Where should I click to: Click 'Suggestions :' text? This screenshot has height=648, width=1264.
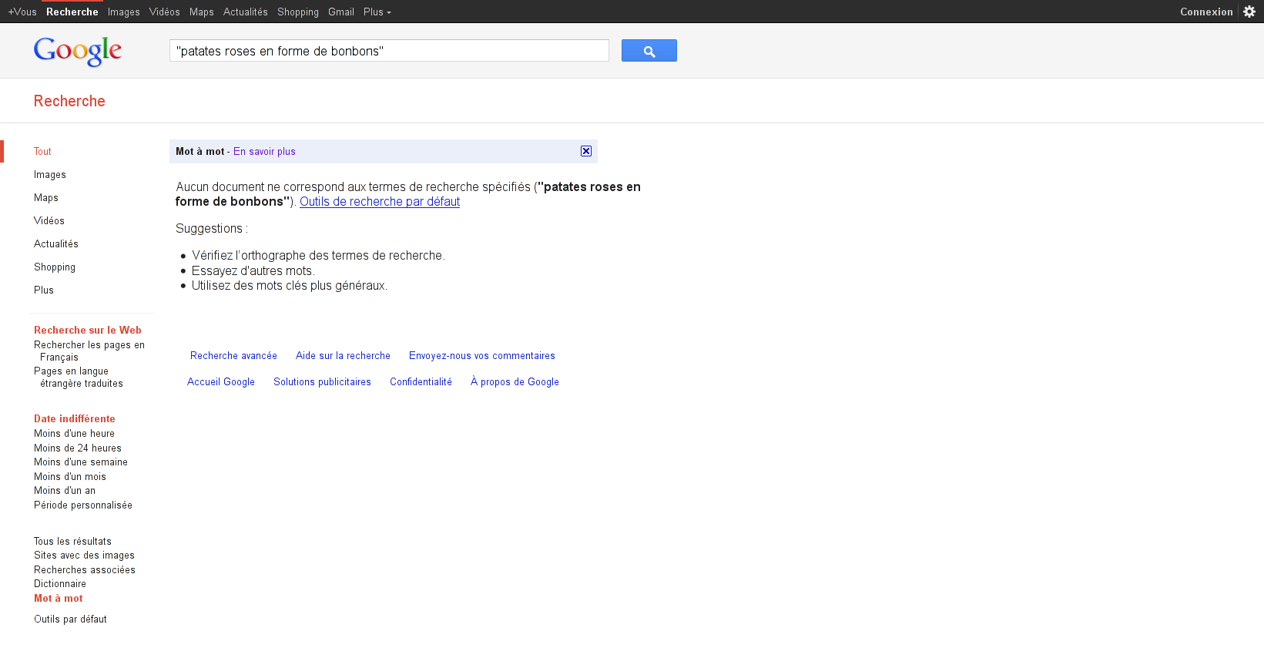[x=212, y=229]
